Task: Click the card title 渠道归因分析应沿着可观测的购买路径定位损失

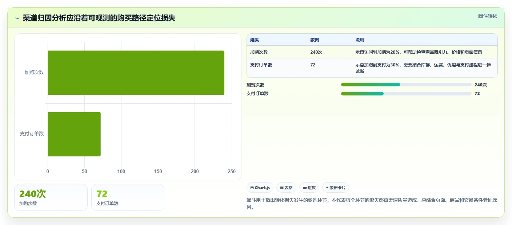Action: click(x=99, y=18)
